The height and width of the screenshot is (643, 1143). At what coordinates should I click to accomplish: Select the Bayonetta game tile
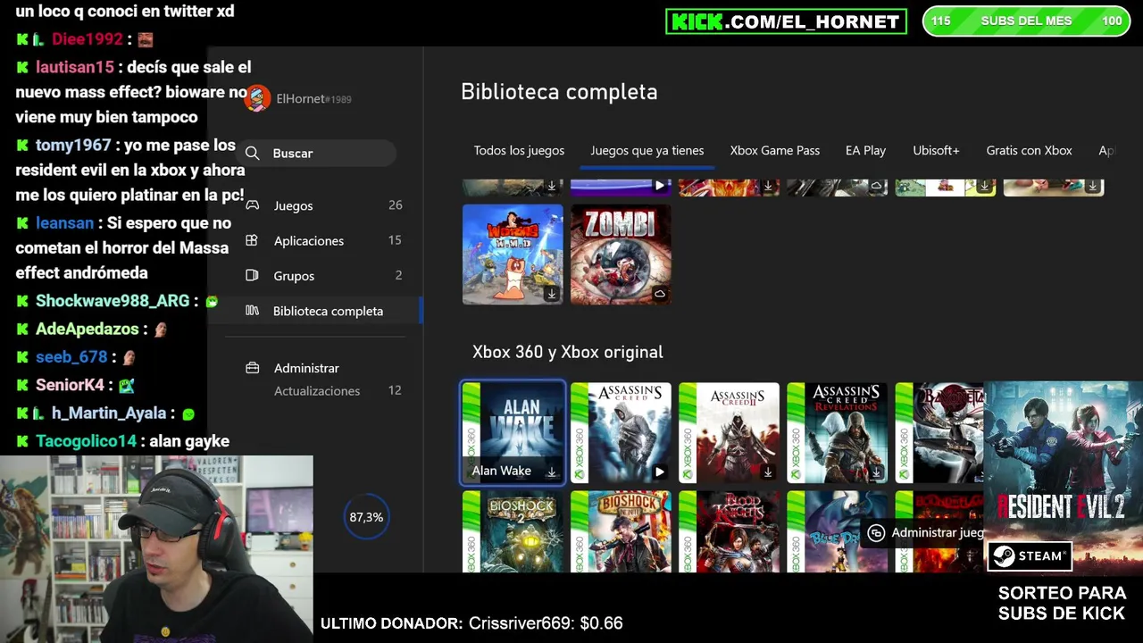pyautogui.click(x=939, y=433)
